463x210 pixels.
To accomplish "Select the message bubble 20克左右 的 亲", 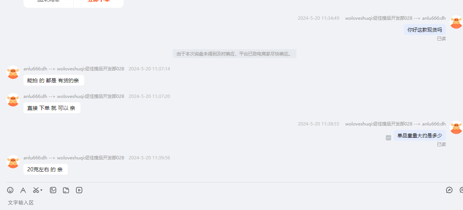I will tap(45, 169).
